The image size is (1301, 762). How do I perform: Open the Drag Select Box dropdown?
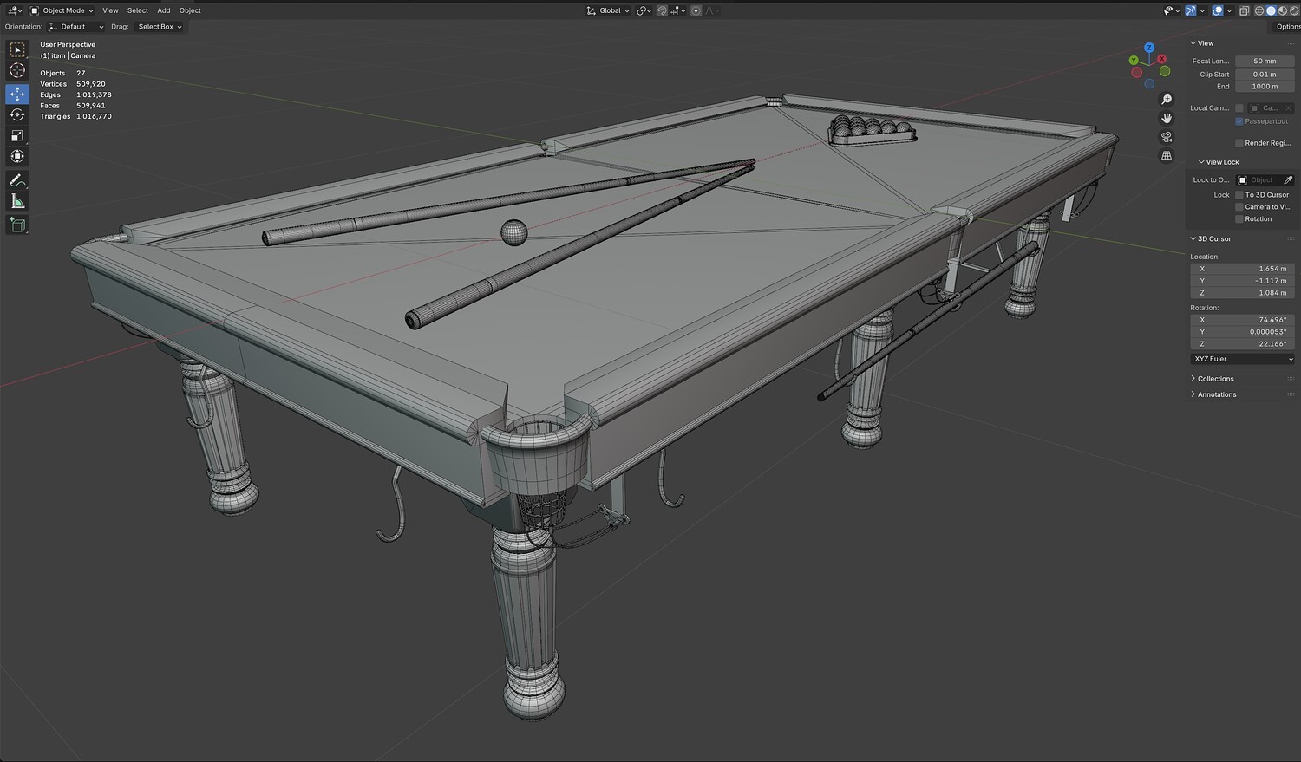tap(160, 27)
